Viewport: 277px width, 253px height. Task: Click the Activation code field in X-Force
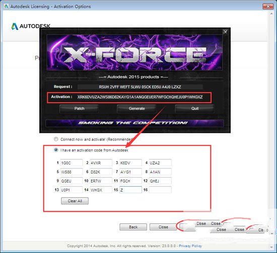(140, 97)
